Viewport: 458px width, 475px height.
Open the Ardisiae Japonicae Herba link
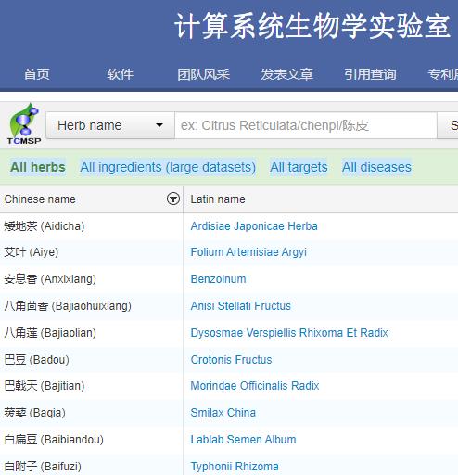[254, 226]
